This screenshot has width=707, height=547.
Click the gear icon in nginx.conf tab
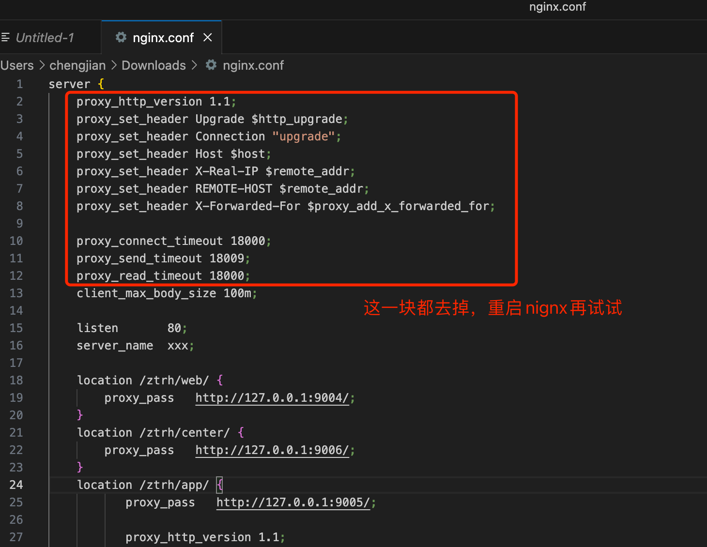click(x=121, y=37)
